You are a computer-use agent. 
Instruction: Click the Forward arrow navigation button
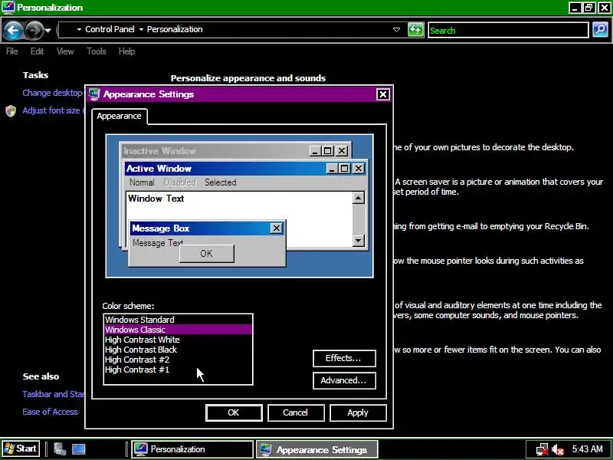[x=34, y=30]
